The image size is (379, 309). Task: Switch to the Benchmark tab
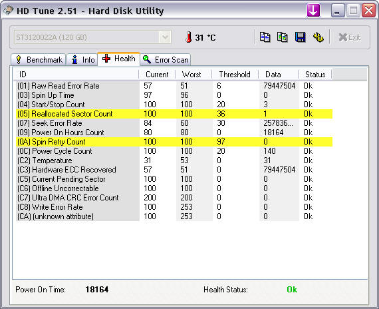pos(39,59)
